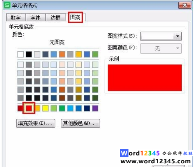
Task: Select the dark red swatch in bottom row
Action: (20, 108)
